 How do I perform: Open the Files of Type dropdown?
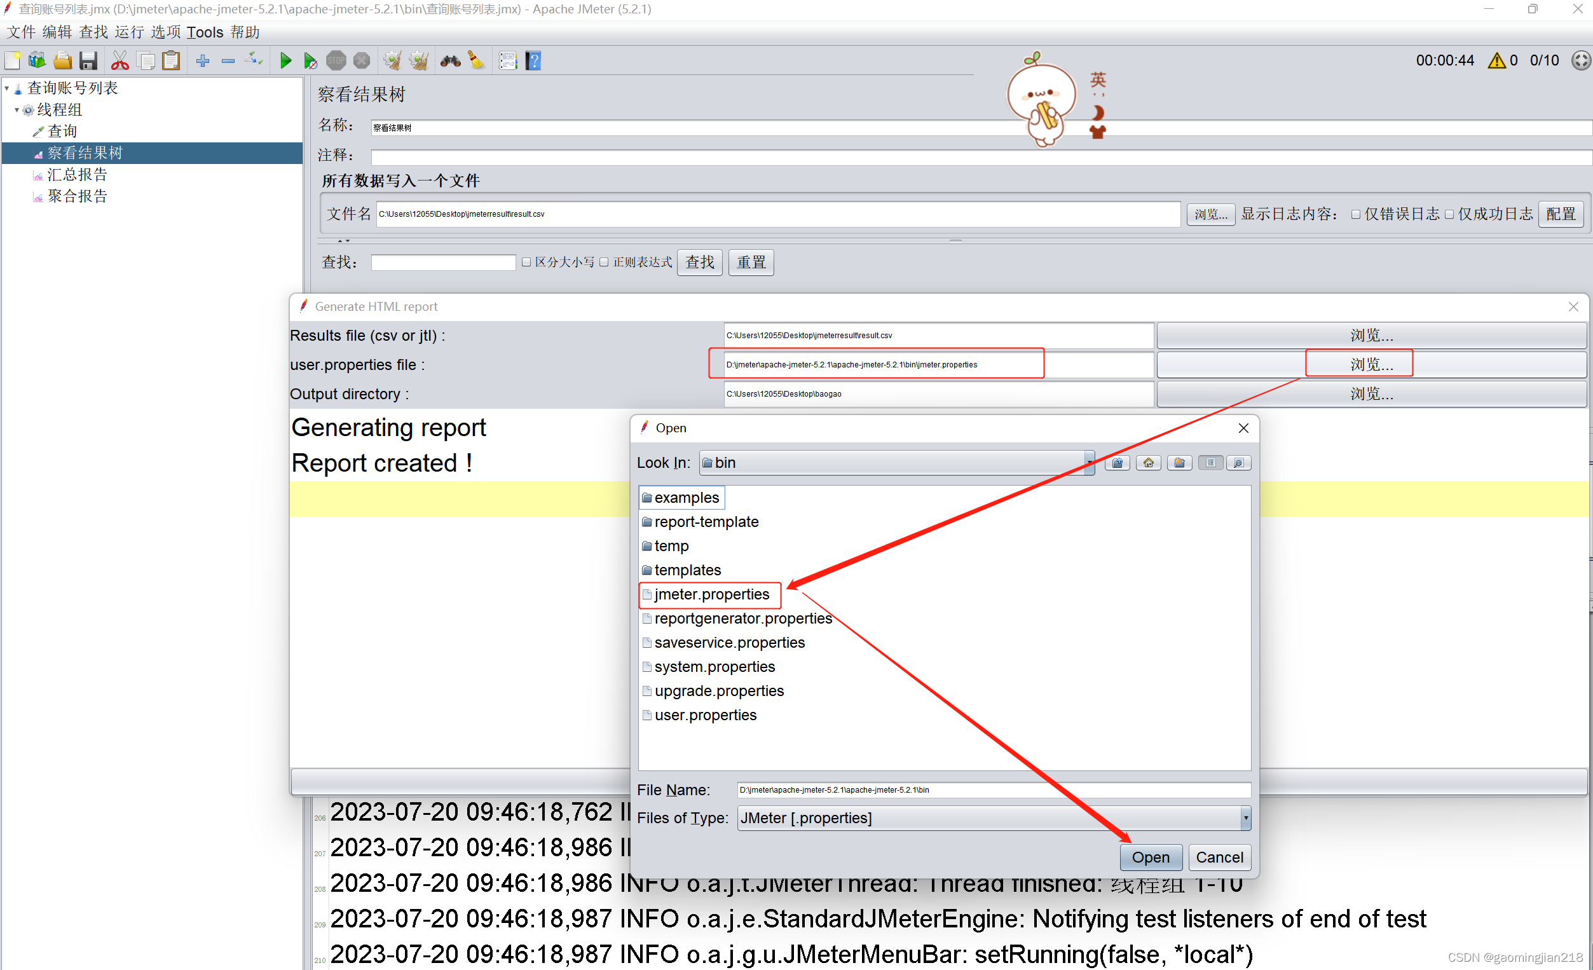[x=1245, y=818]
